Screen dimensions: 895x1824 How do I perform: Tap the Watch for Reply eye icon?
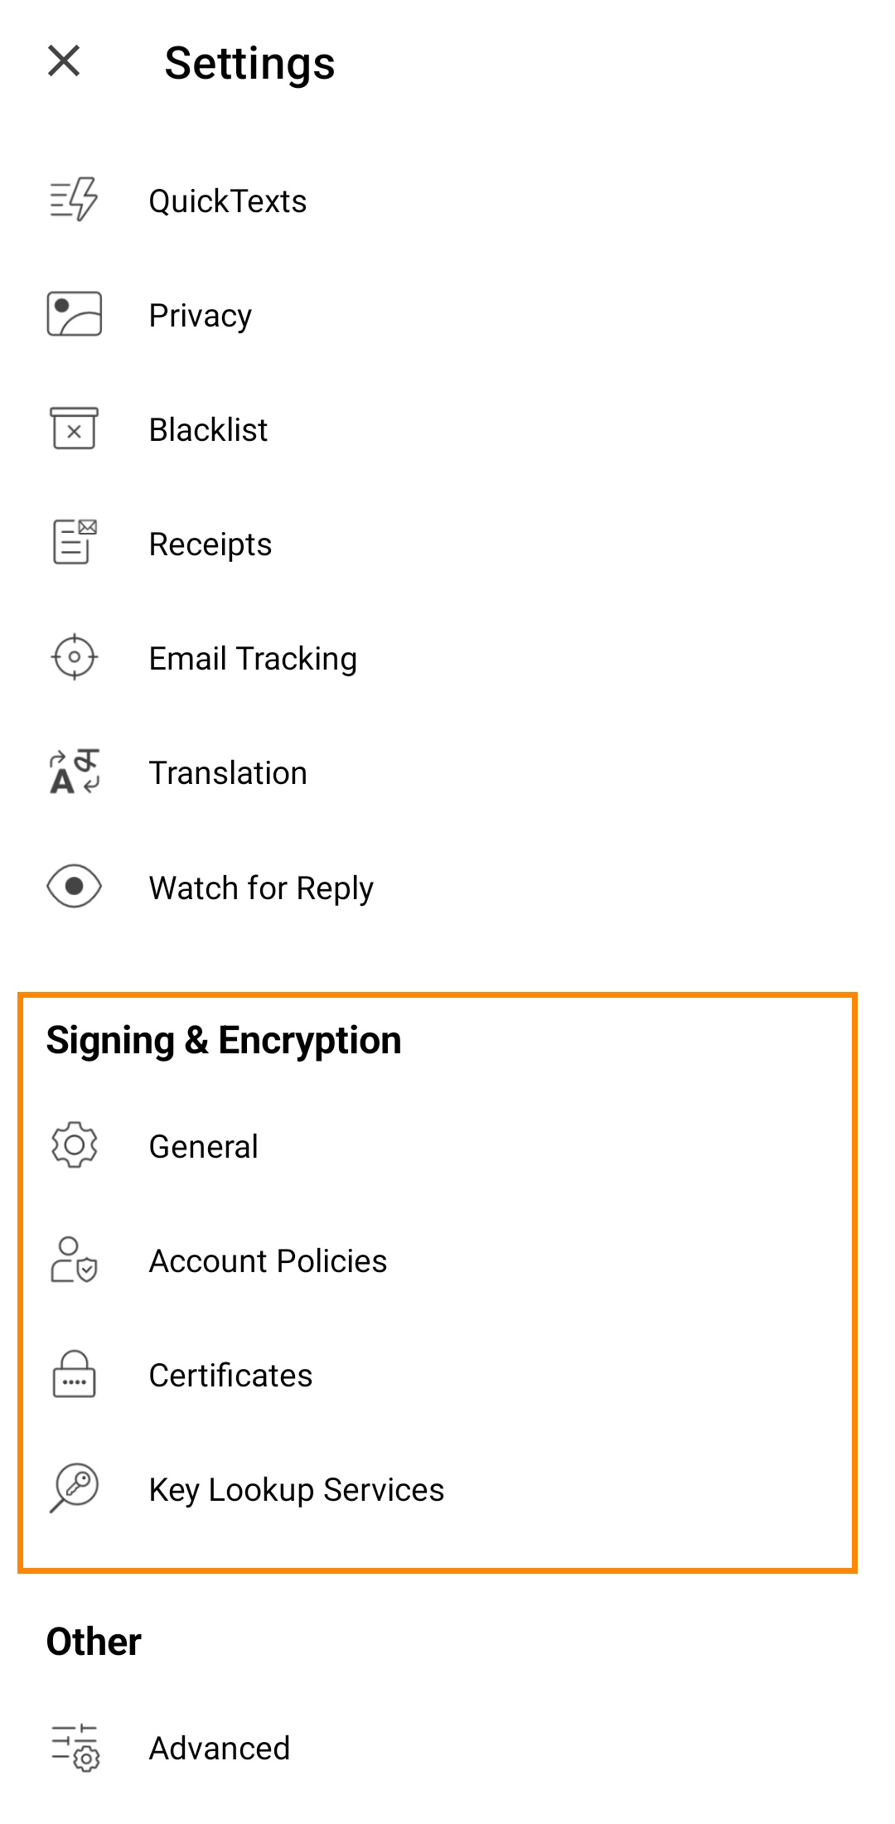(74, 886)
